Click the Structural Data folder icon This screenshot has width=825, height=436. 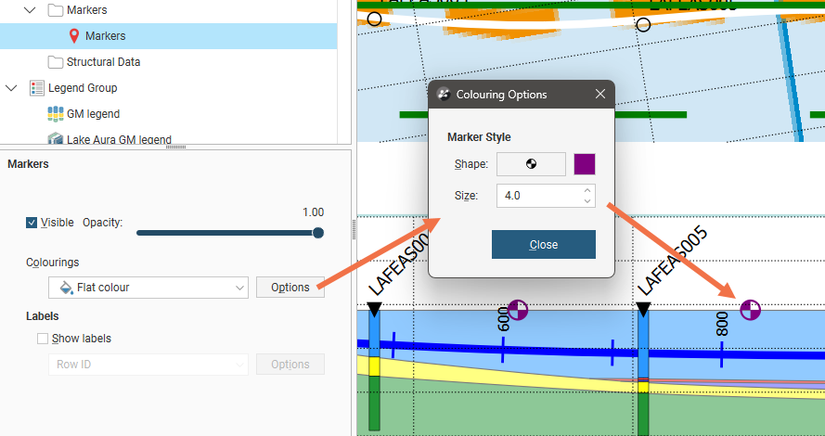coord(56,62)
